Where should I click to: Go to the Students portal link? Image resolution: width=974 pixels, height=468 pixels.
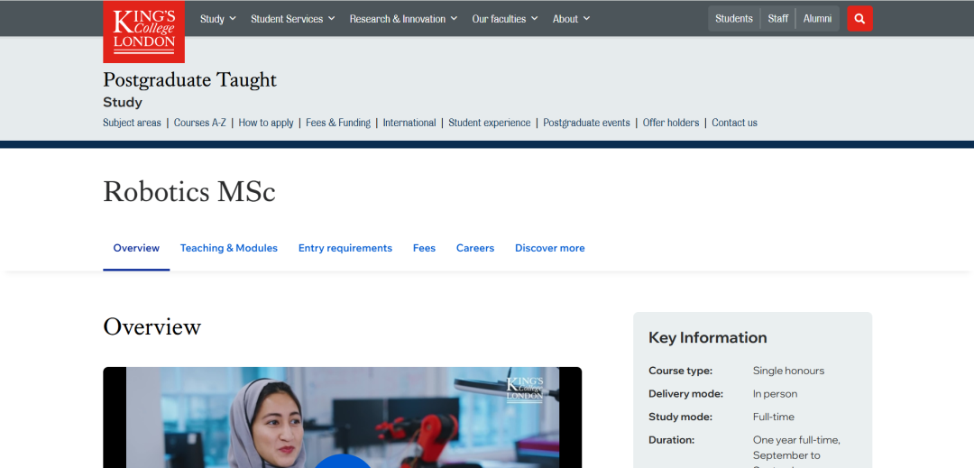click(x=733, y=19)
